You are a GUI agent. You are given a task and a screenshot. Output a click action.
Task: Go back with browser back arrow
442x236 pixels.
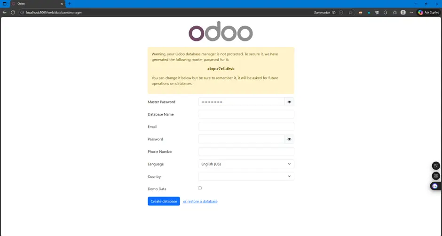(5, 12)
